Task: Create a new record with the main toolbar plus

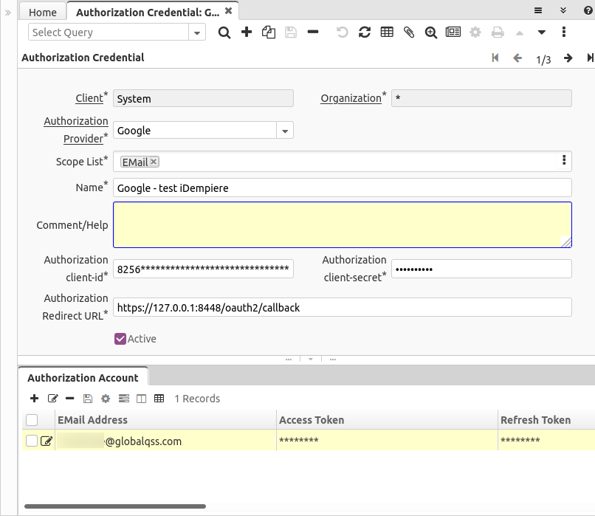Action: coord(247,32)
